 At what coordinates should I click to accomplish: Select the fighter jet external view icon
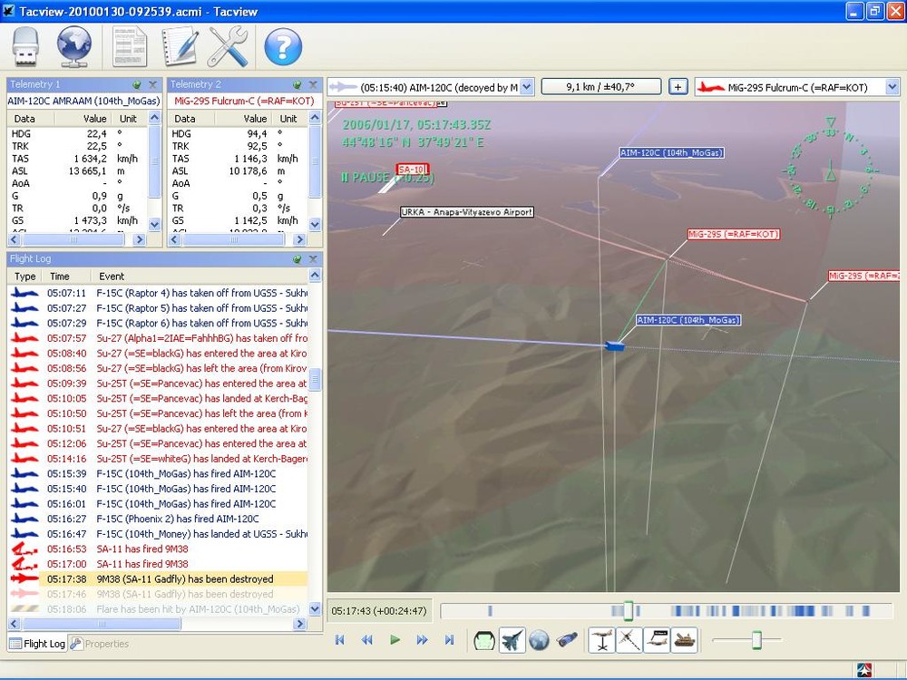click(x=512, y=640)
